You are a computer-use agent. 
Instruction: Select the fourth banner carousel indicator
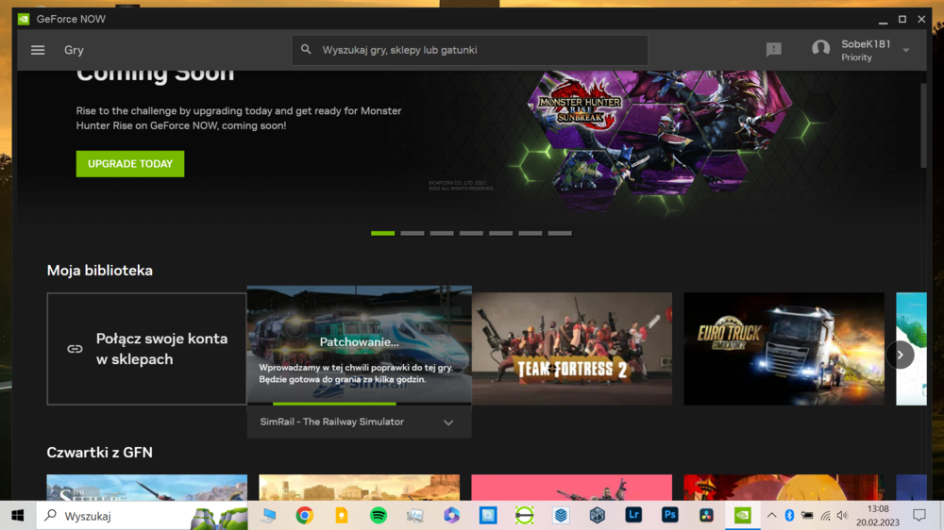471,233
